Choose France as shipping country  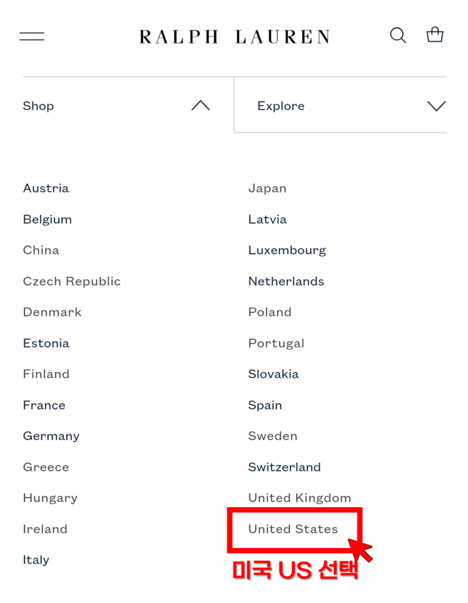pos(44,405)
